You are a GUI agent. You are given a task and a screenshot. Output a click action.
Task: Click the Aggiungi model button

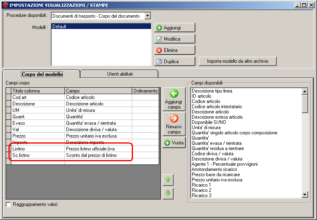click(175, 28)
